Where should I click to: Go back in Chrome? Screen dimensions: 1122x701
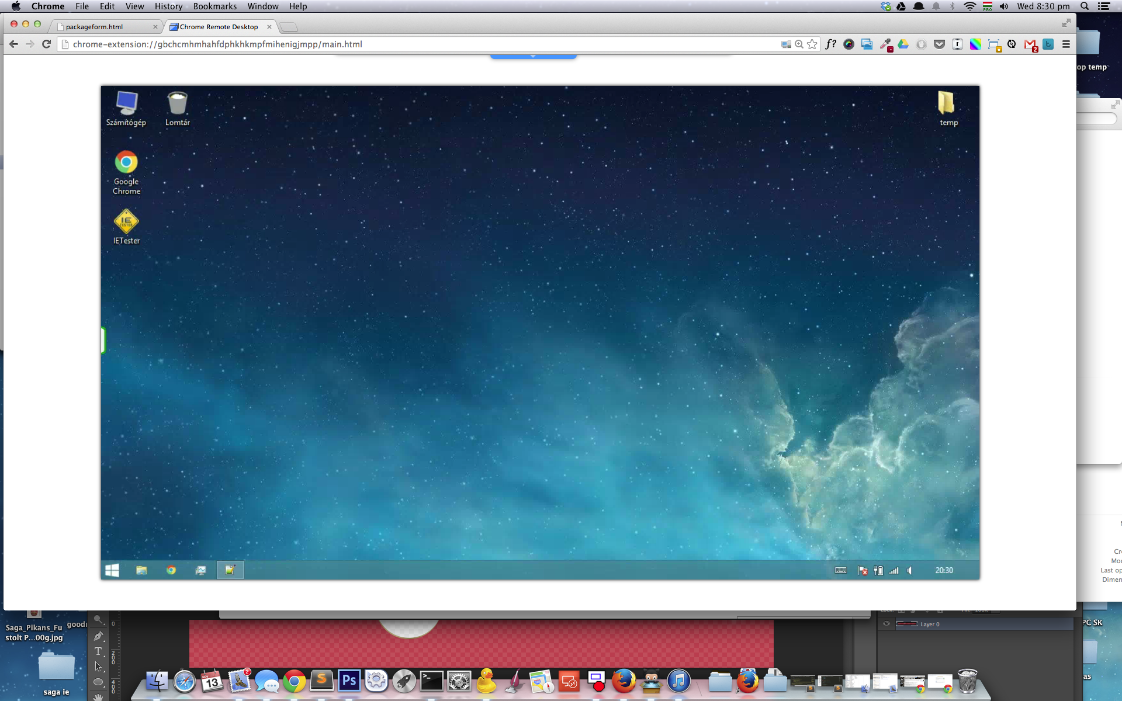14,44
